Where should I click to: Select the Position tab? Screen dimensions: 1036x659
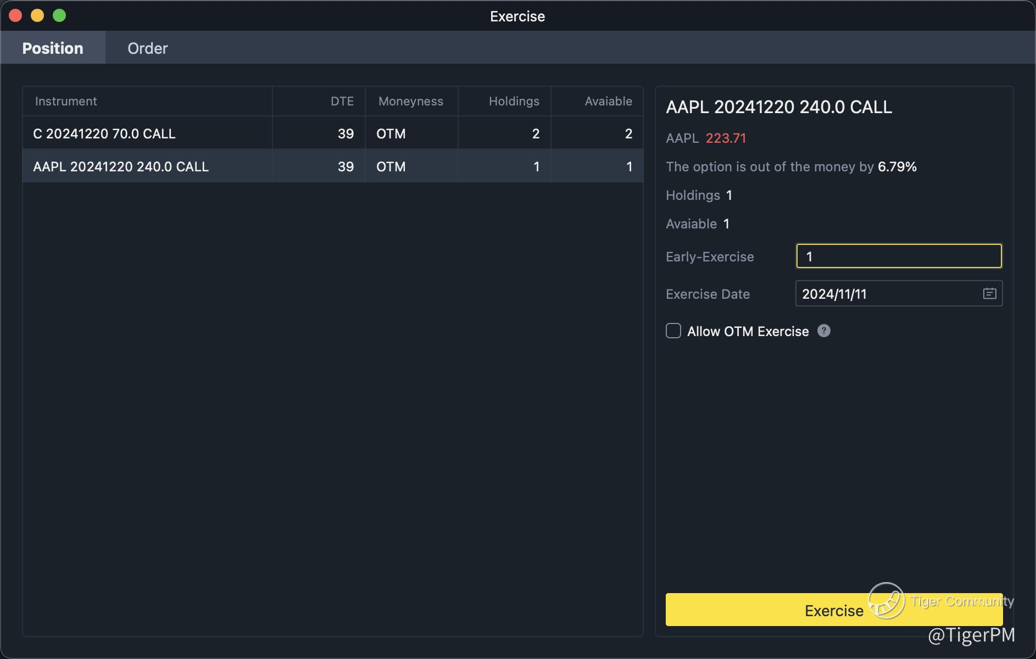pos(53,48)
